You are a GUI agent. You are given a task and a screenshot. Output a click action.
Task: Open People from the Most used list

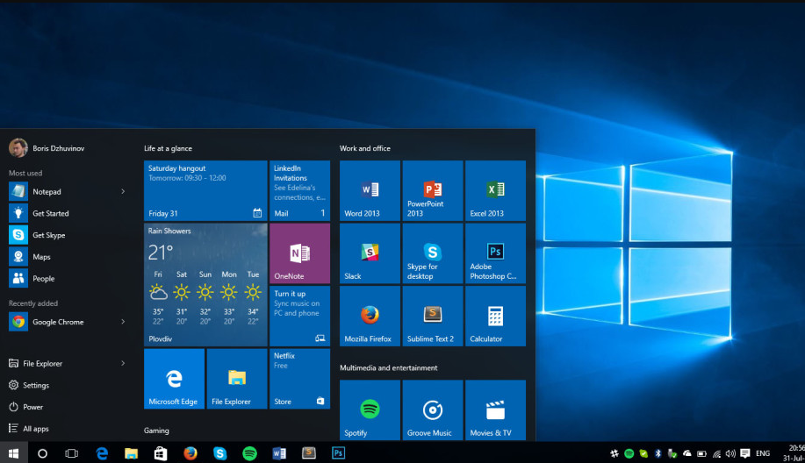point(67,279)
